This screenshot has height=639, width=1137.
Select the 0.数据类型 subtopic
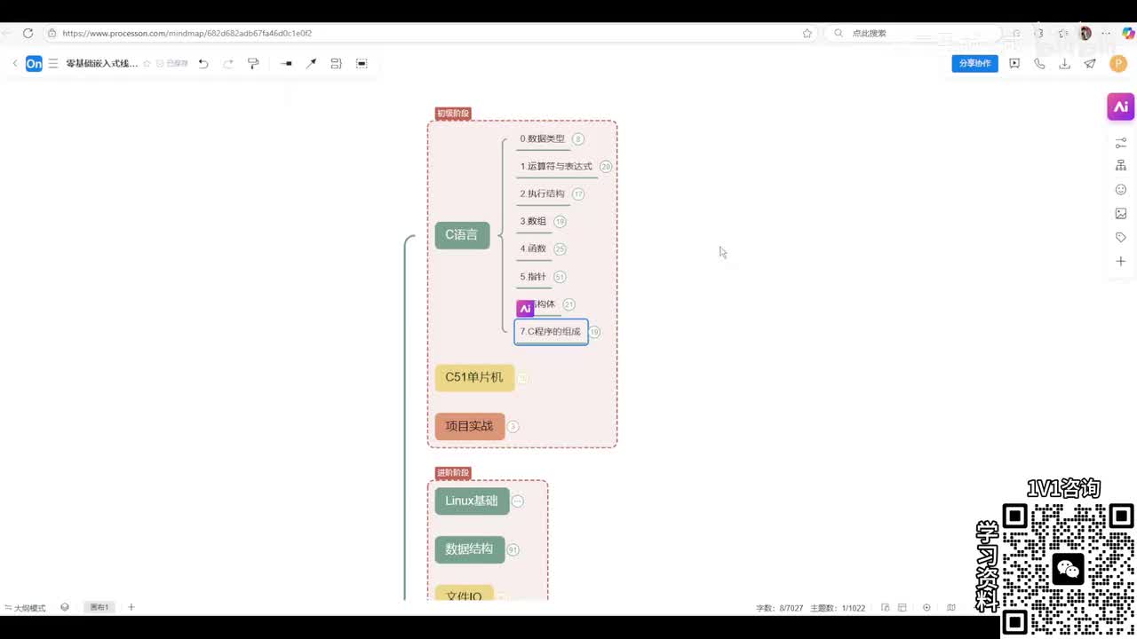click(x=543, y=139)
